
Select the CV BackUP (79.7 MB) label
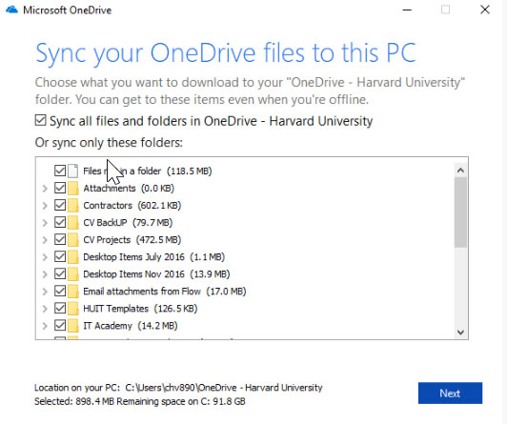coord(128,223)
